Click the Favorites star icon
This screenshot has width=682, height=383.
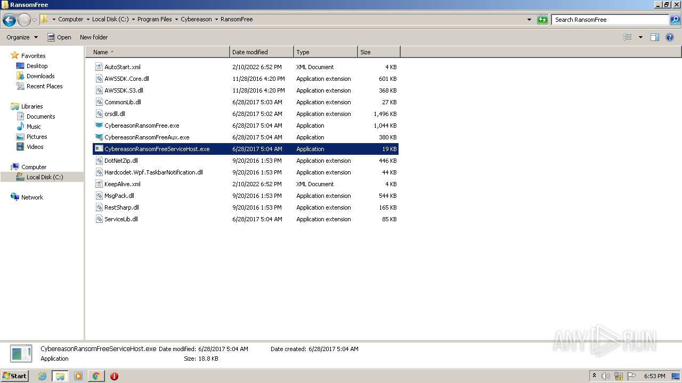click(x=15, y=55)
